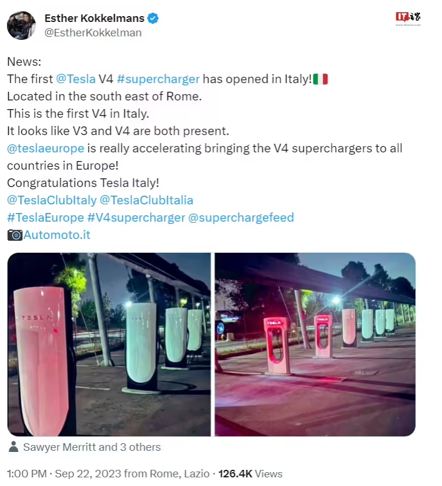442x486 pixels.
Task: Show tagged users Sawyer Merritt and 3 others
Action: pos(92,447)
